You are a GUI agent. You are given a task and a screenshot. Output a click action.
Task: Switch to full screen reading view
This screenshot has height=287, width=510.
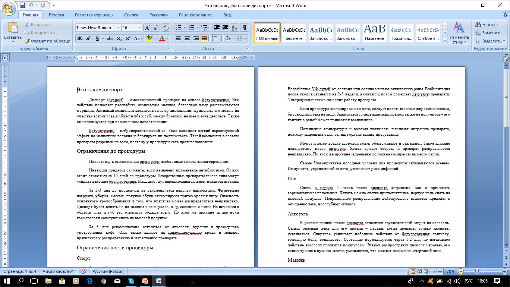(420, 271)
